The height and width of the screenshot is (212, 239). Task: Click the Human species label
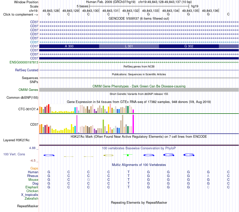click(33, 172)
